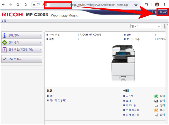This screenshot has height=125, width=169.
Task: Click the 위치 label
Action: (x=52, y=39)
